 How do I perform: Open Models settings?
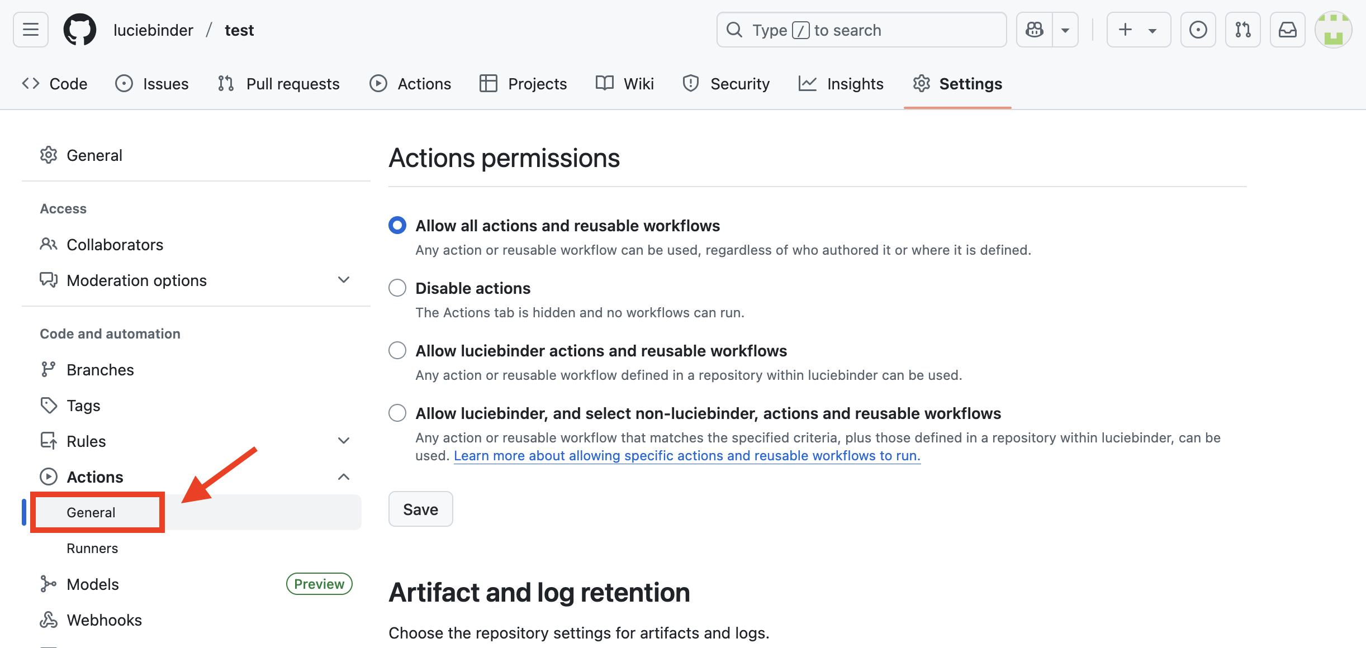point(93,584)
